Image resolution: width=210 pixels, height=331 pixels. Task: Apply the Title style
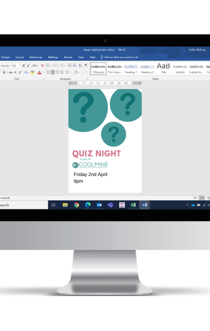pyautogui.click(x=163, y=69)
